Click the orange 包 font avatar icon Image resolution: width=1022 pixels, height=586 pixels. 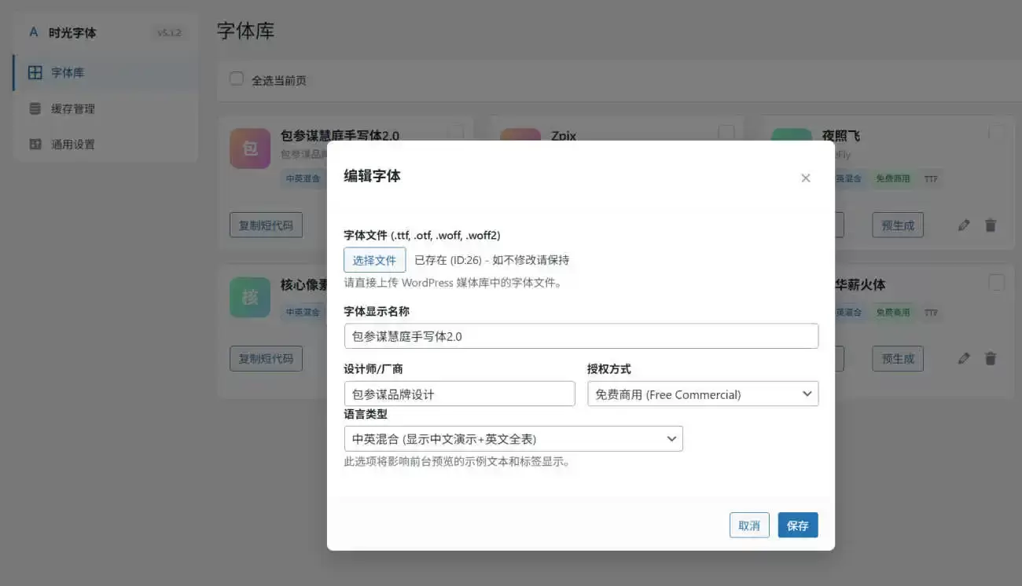point(249,148)
